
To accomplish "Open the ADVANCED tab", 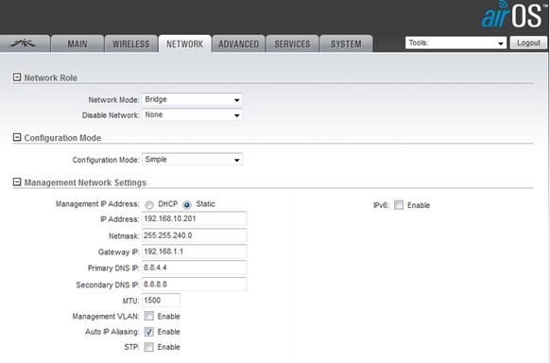I will coord(238,43).
